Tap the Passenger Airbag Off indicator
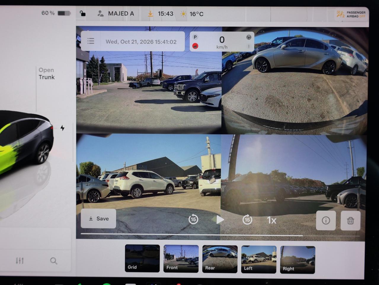The width and height of the screenshot is (379, 285). click(x=351, y=14)
